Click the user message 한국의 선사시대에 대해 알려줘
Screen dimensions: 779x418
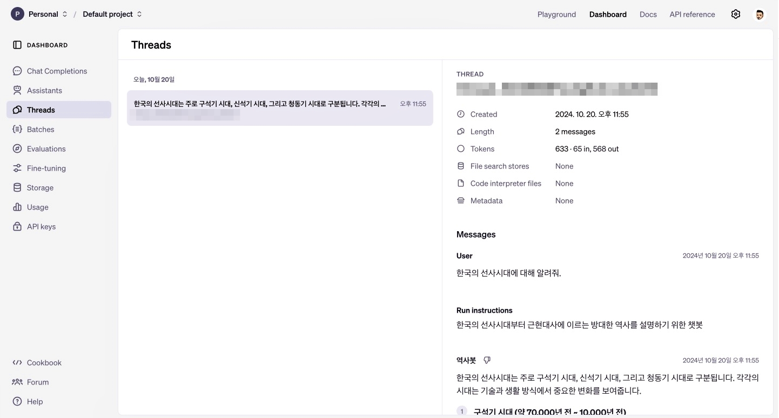click(x=509, y=273)
